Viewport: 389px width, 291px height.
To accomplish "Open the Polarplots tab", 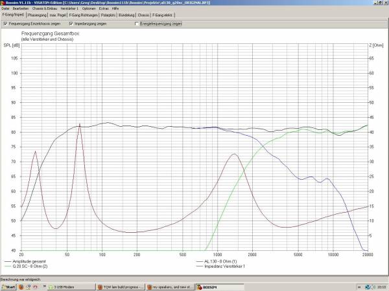I will (x=108, y=15).
